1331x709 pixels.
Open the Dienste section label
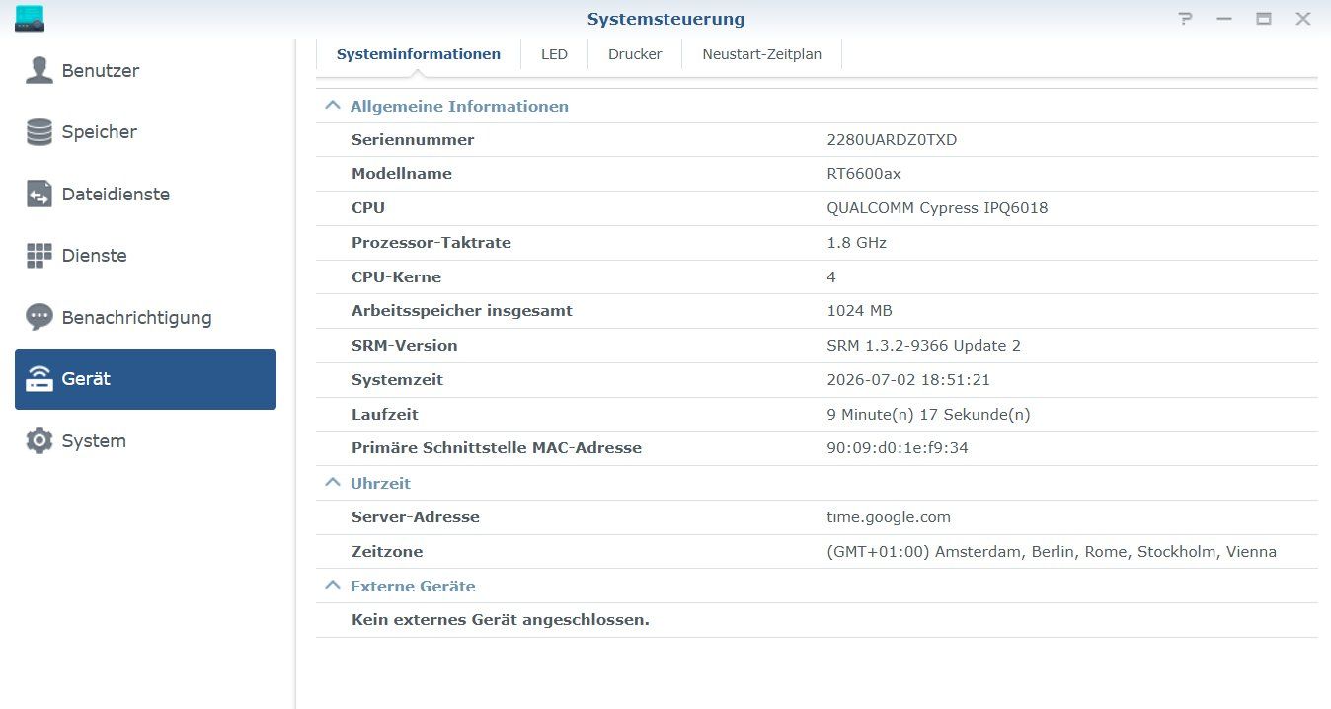94,256
